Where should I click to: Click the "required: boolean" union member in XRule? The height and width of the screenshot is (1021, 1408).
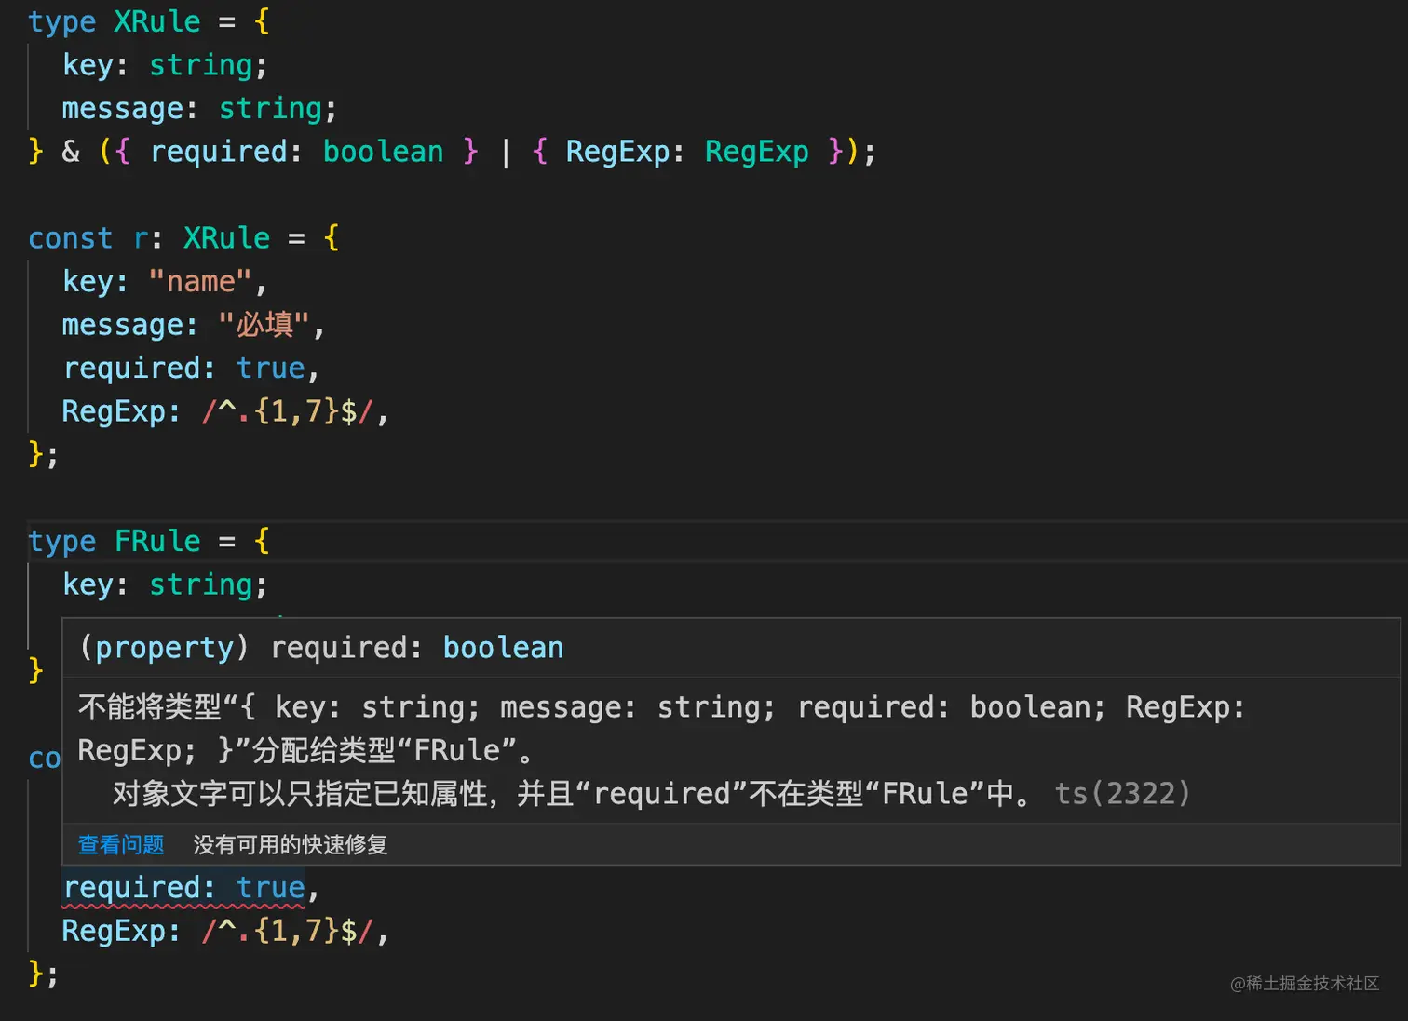296,152
